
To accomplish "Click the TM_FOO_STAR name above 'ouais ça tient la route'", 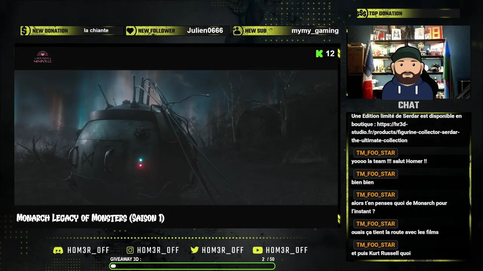I will click(x=375, y=224).
